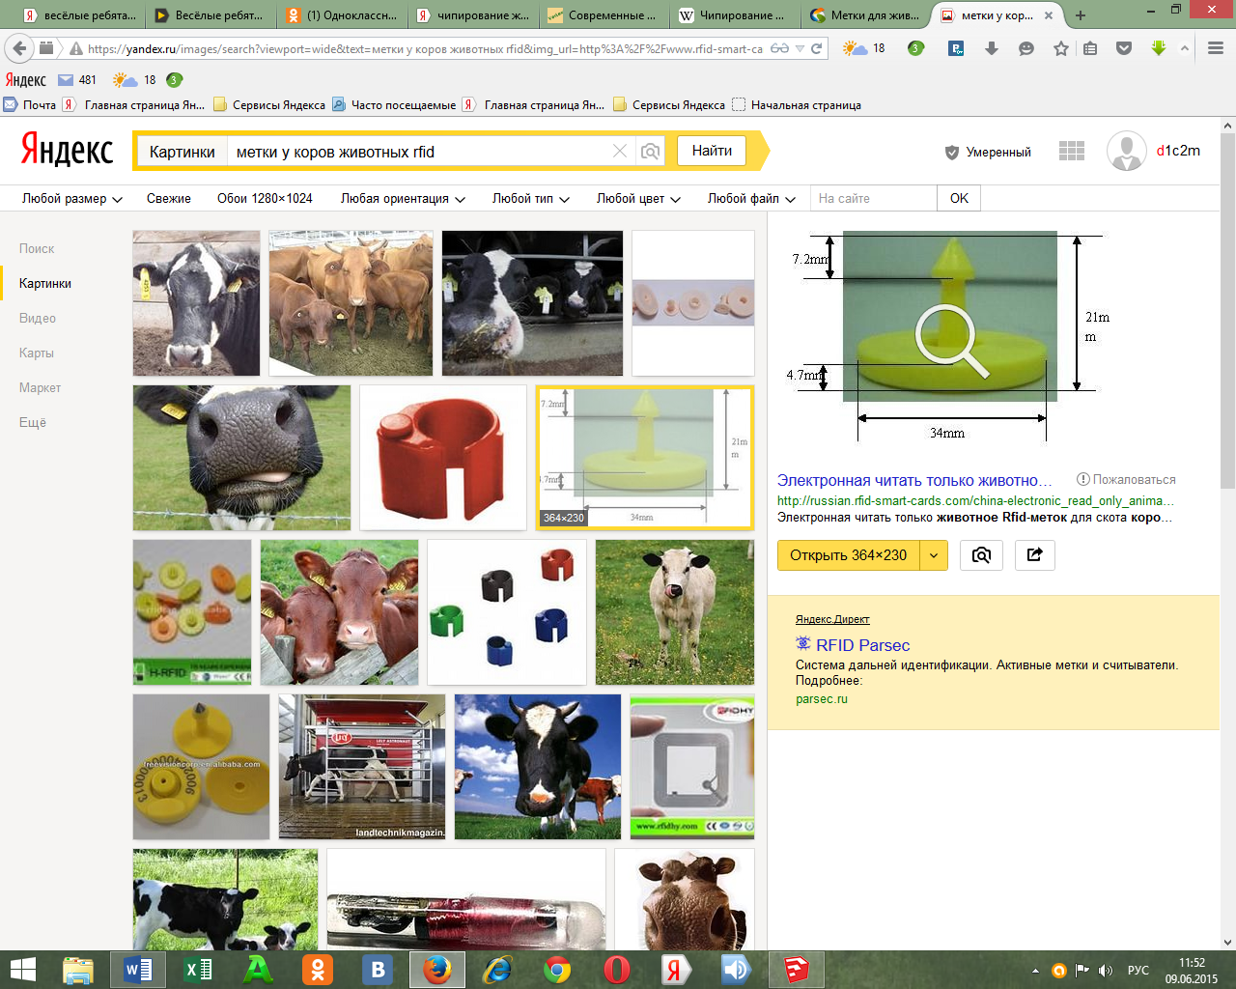The height and width of the screenshot is (989, 1236).
Task: Open a new browser tab with plus button
Action: pos(1081,15)
